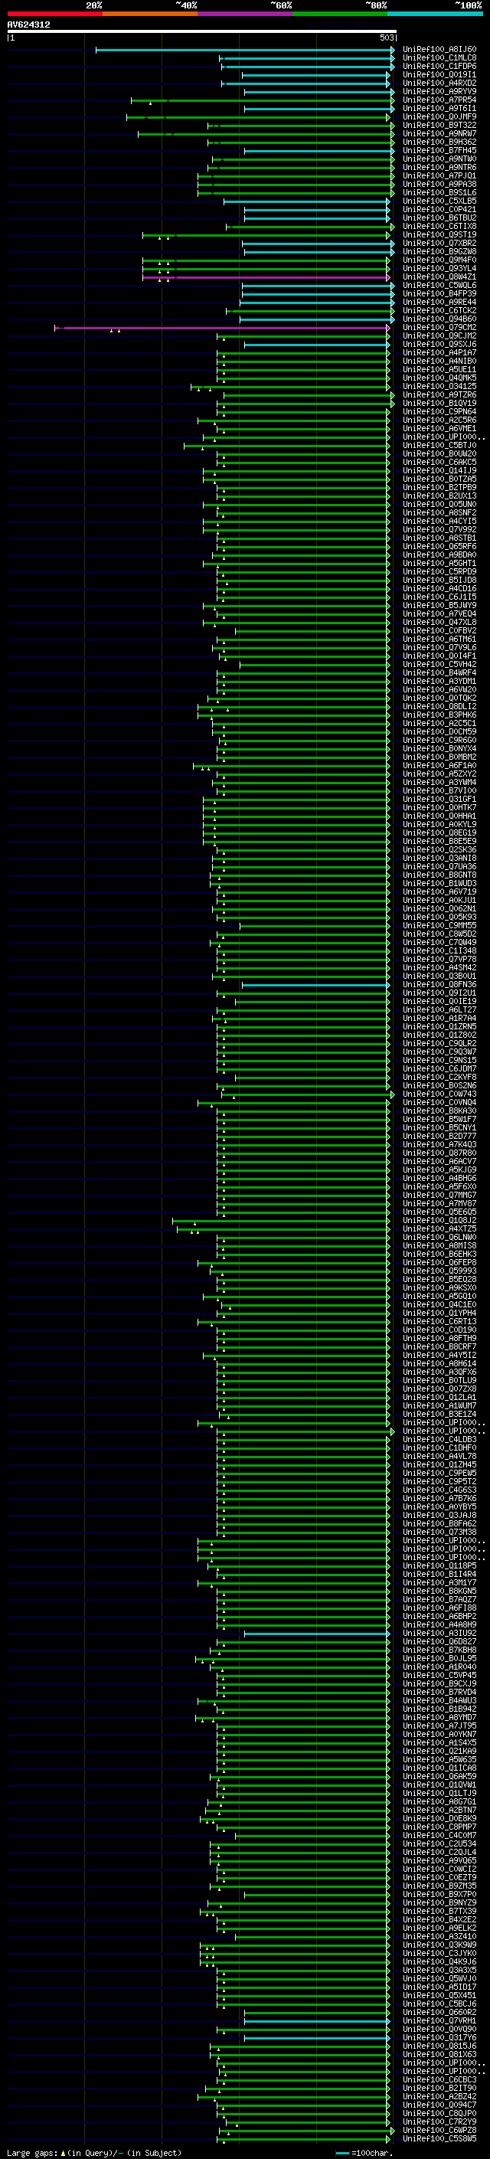490x2159 pixels.
Task: Open hit UniRef100_A9NTR6
Action: [439, 168]
